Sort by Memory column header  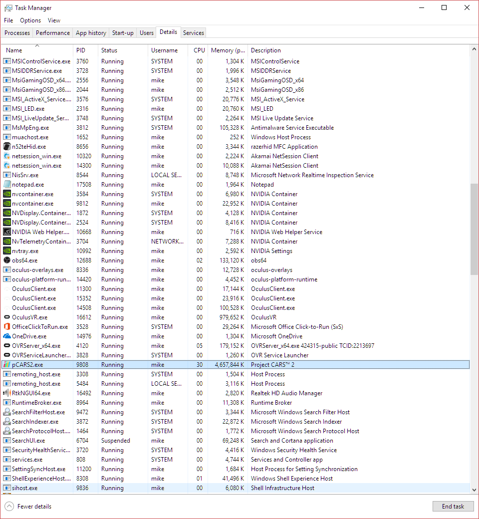[x=228, y=50]
